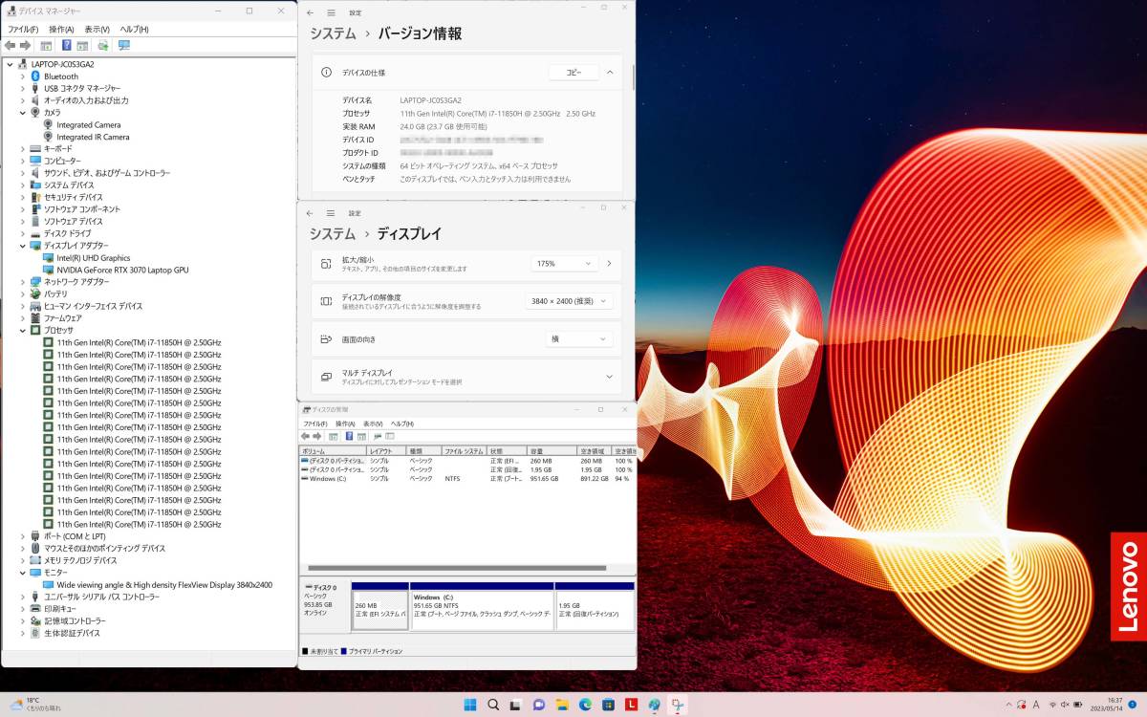Click the Windows Start button

point(468,705)
